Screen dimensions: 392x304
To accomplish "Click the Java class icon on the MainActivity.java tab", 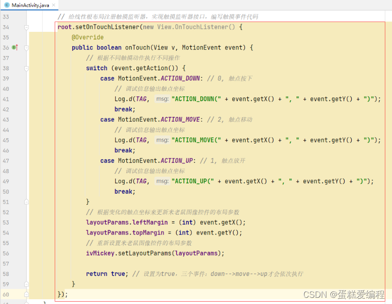I will click(7, 5).
